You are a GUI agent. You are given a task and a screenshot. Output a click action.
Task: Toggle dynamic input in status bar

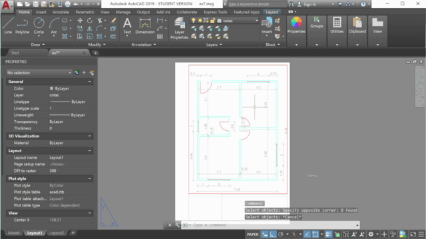pyautogui.click(x=265, y=234)
